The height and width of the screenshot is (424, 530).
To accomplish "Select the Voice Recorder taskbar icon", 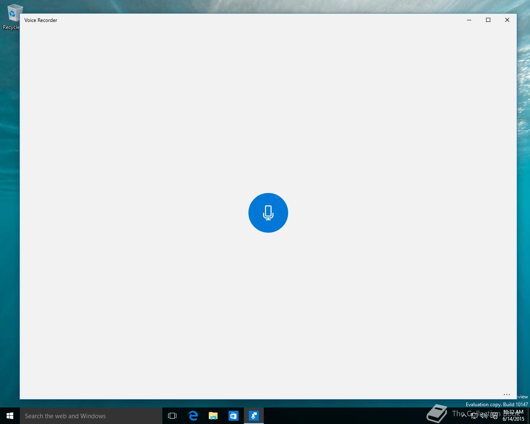I will click(254, 416).
